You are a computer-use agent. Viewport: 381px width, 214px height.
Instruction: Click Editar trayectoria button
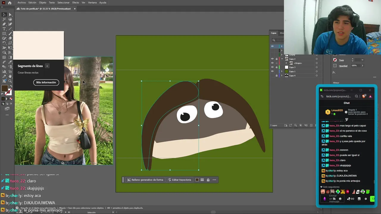click(179, 180)
